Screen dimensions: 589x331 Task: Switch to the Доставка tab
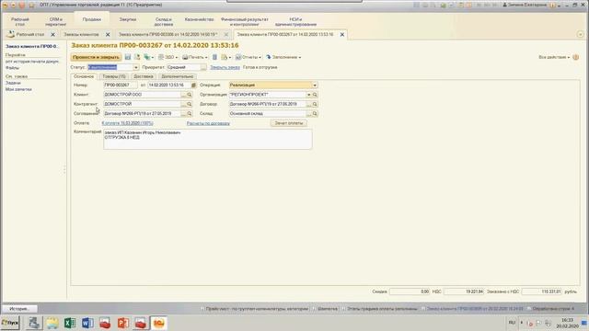click(x=144, y=76)
